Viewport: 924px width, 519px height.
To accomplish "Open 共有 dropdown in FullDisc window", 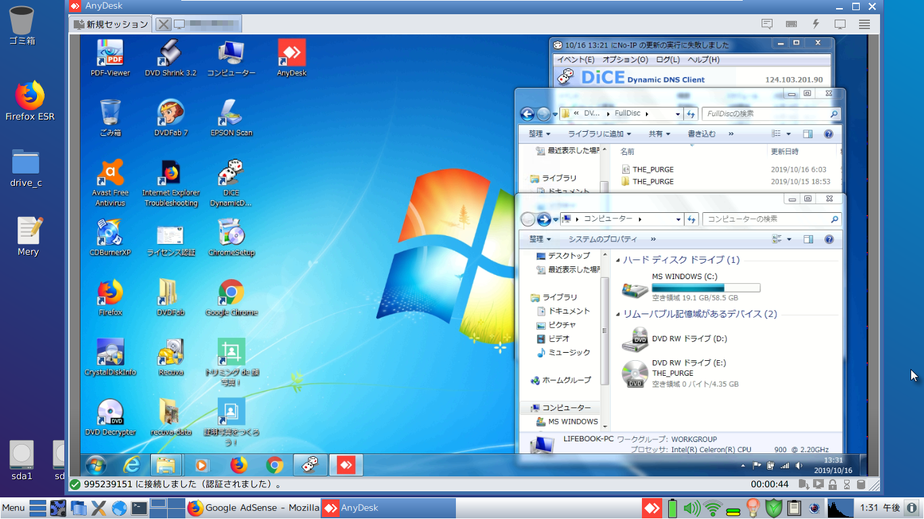I will [660, 134].
